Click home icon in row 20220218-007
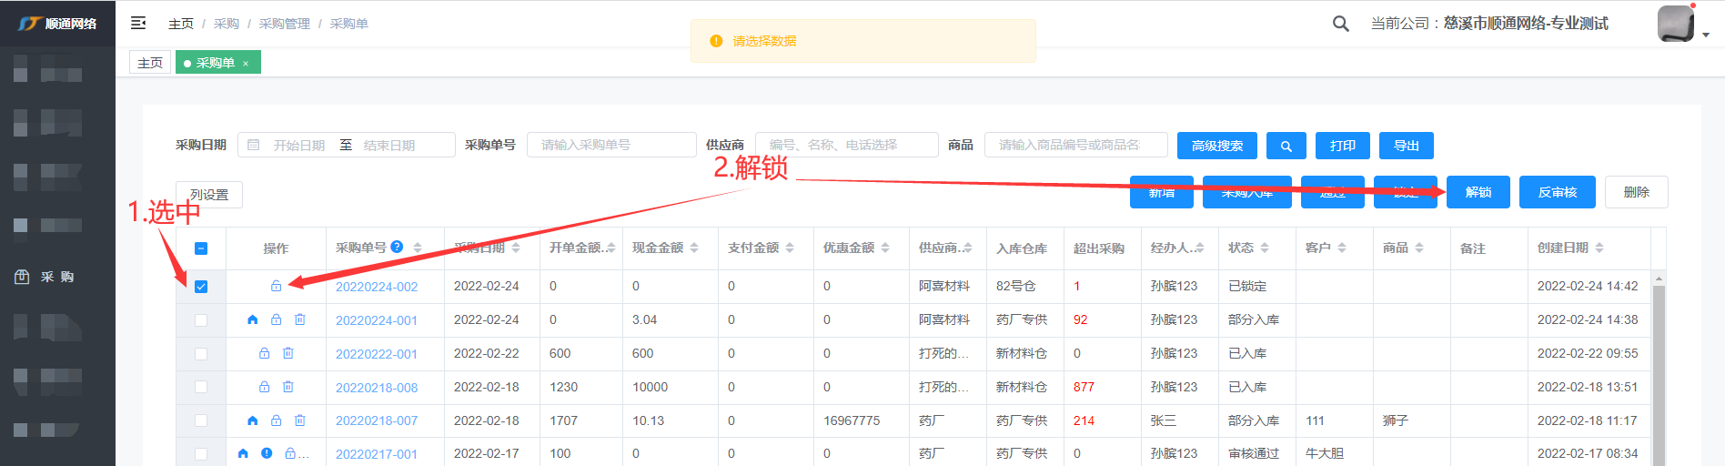 [253, 420]
